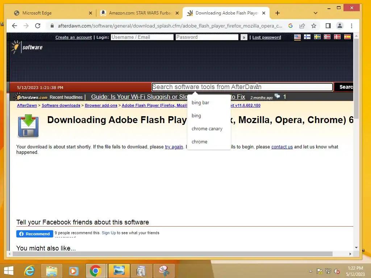
Task: Choose 'bing bar' suggestion
Action: point(209,102)
